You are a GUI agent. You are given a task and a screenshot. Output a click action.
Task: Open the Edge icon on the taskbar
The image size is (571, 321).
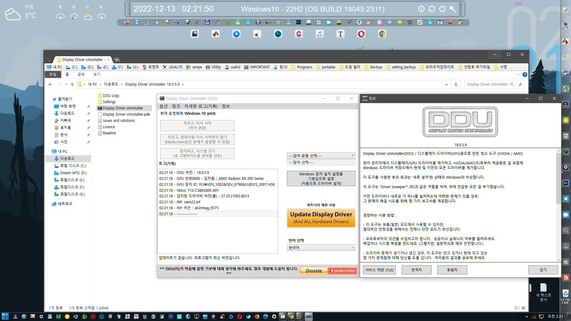(x=265, y=317)
